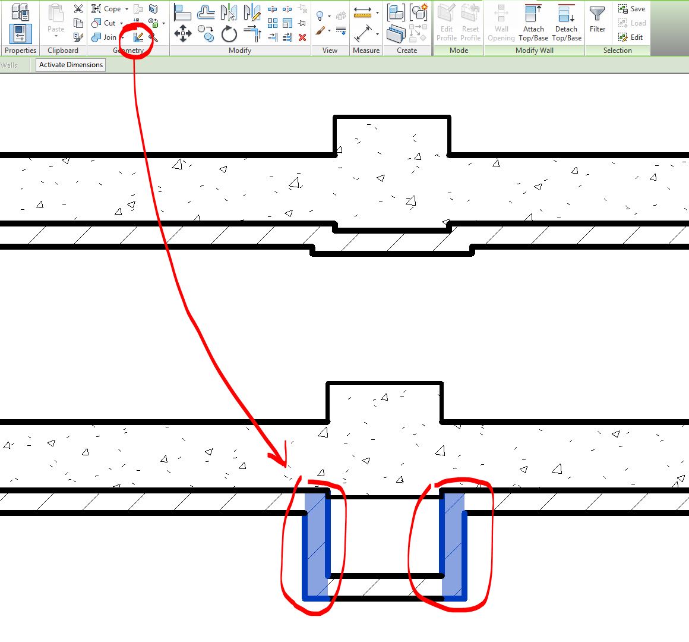Select the Rotate tool
The height and width of the screenshot is (642, 689).
tap(229, 34)
